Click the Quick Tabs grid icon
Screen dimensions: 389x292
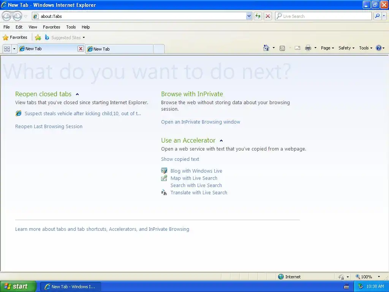7,49
